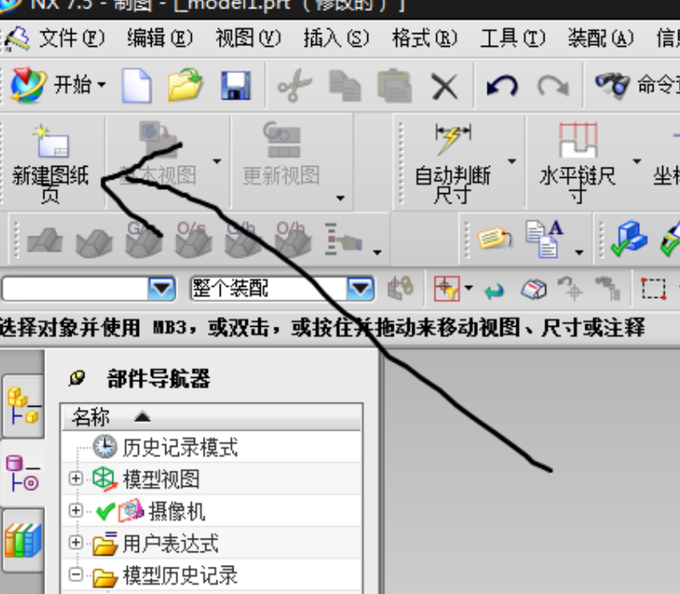Viewport: 680px width, 594px height.
Task: Click 自动判断尺寸 inferred dimension button
Action: point(452,163)
